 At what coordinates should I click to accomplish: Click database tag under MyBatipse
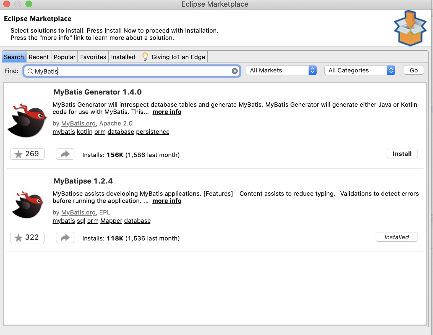(x=137, y=221)
